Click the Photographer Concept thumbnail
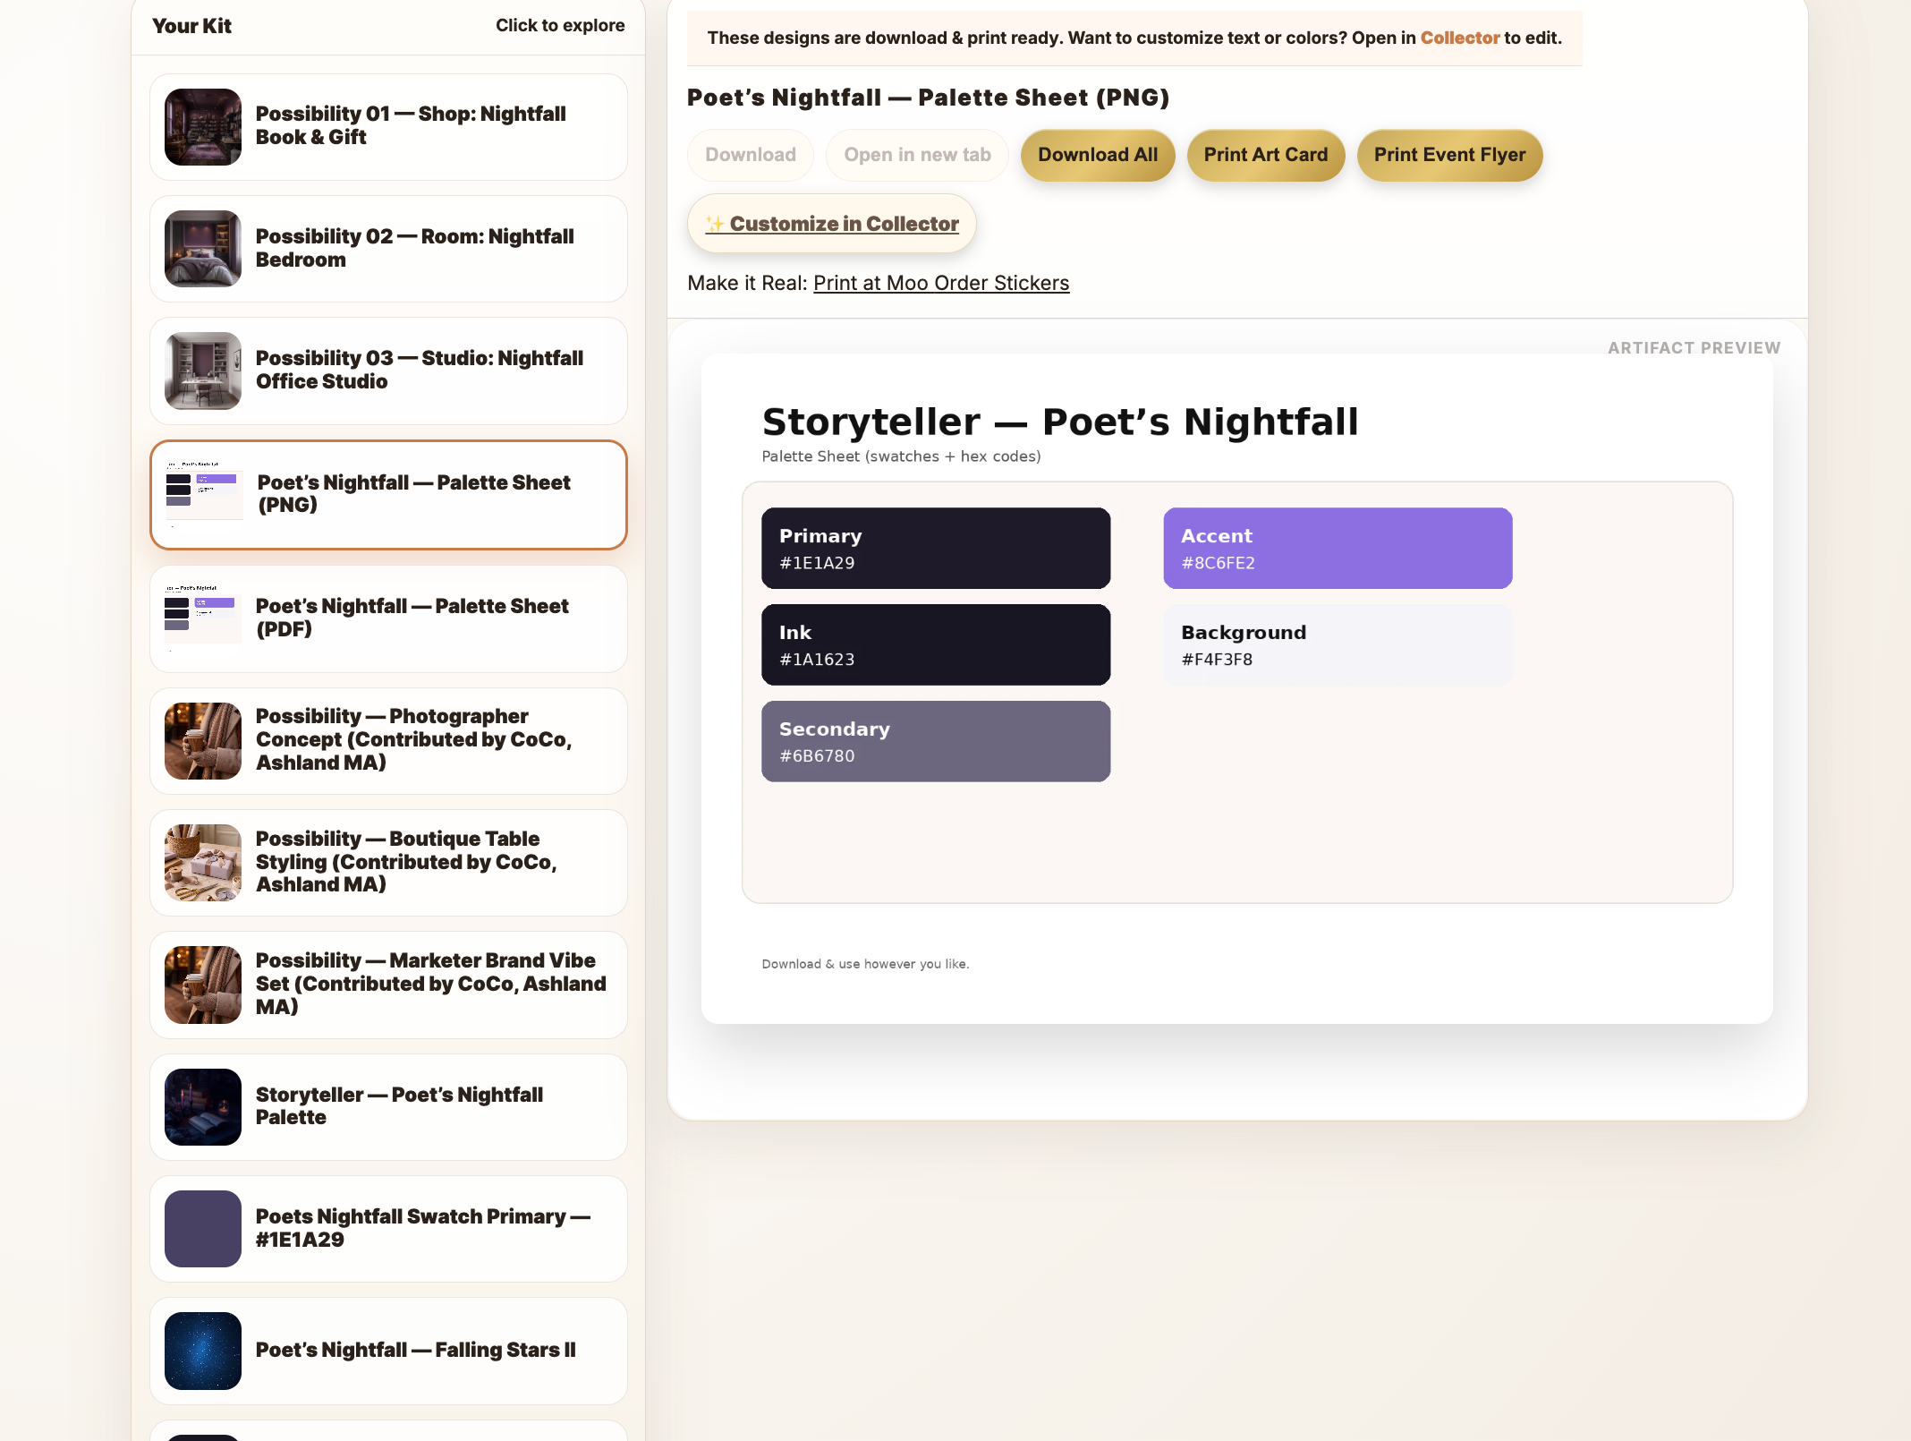The width and height of the screenshot is (1911, 1441). 203,740
